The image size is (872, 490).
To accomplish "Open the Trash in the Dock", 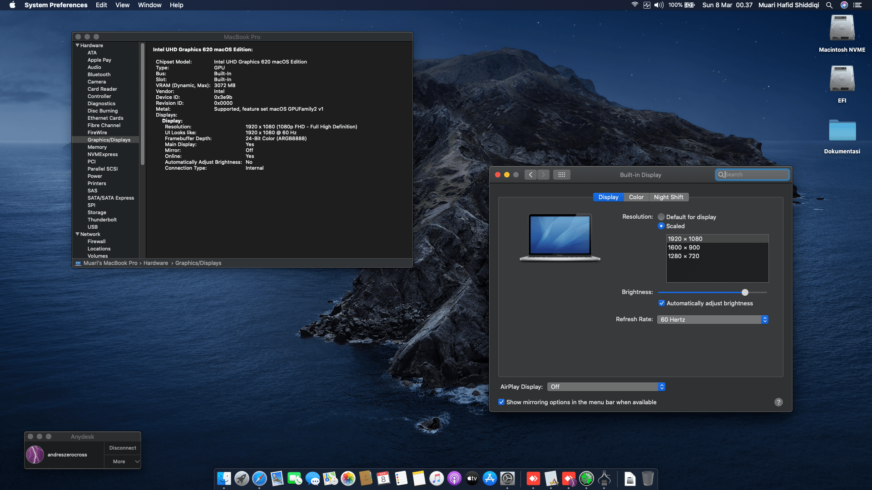I will 648,478.
